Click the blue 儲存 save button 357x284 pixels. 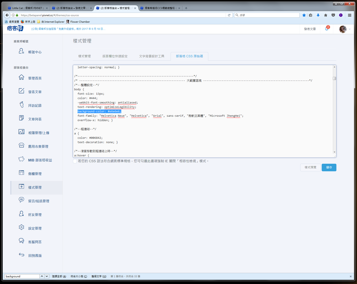click(x=329, y=168)
